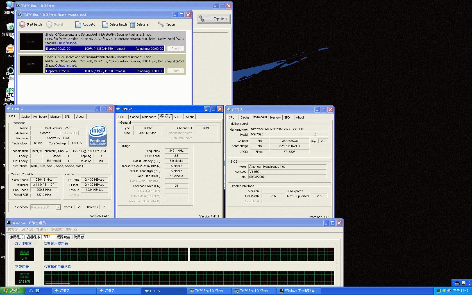Click the Delete all trash icon
The height and width of the screenshot is (295, 472).
[132, 24]
